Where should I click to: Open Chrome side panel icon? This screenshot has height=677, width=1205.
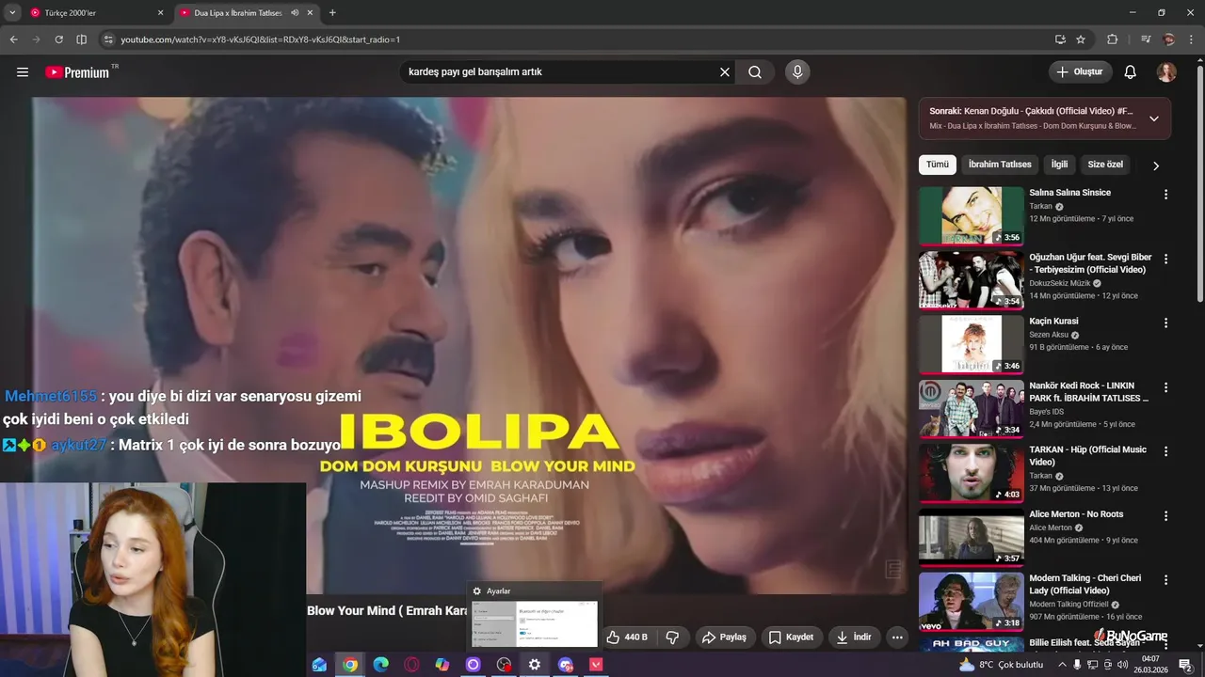click(x=81, y=39)
